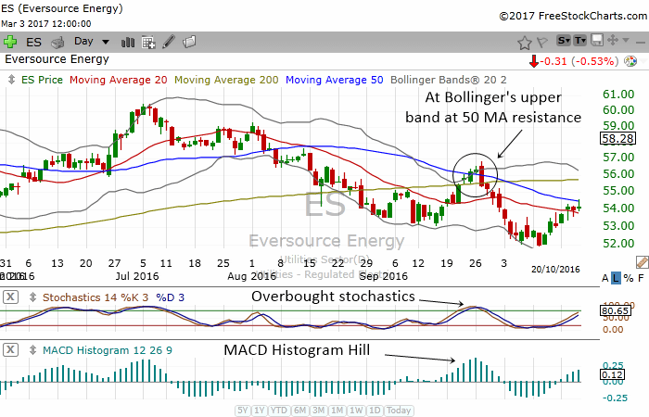Close the MACD Histogram pane
Screen dimensions: 649x417
(10, 350)
